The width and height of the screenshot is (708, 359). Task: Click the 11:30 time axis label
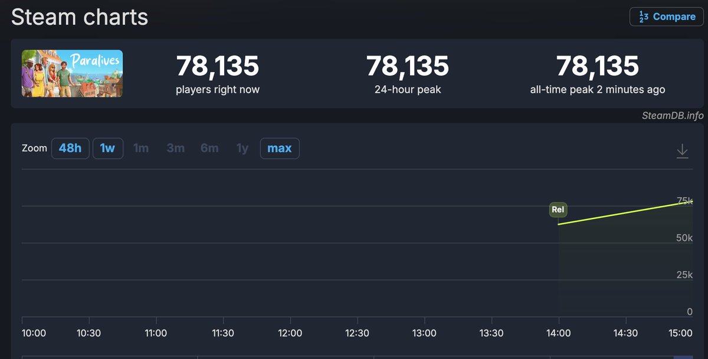pyautogui.click(x=223, y=333)
